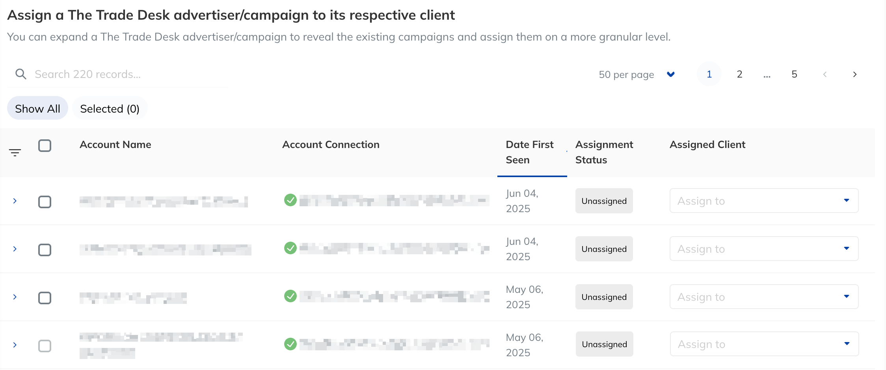
Task: Click the Search 220 records input field
Action: pyautogui.click(x=118, y=74)
